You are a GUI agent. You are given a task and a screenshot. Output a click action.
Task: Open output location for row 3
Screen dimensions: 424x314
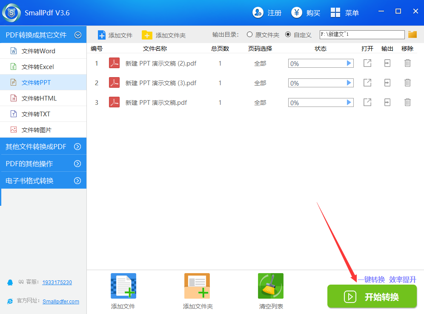click(387, 102)
